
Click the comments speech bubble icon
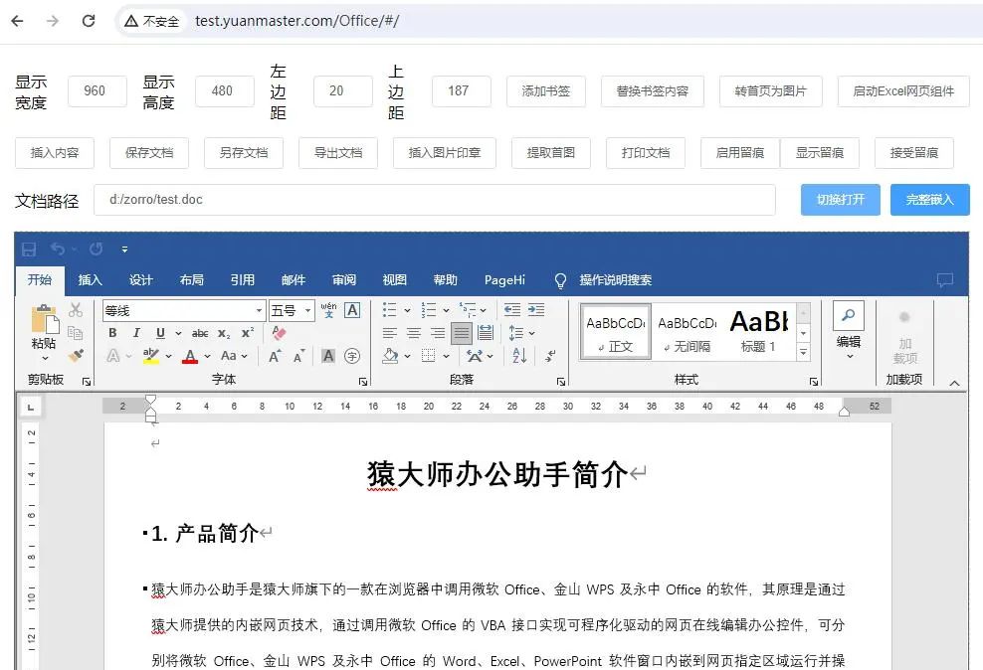coord(945,280)
